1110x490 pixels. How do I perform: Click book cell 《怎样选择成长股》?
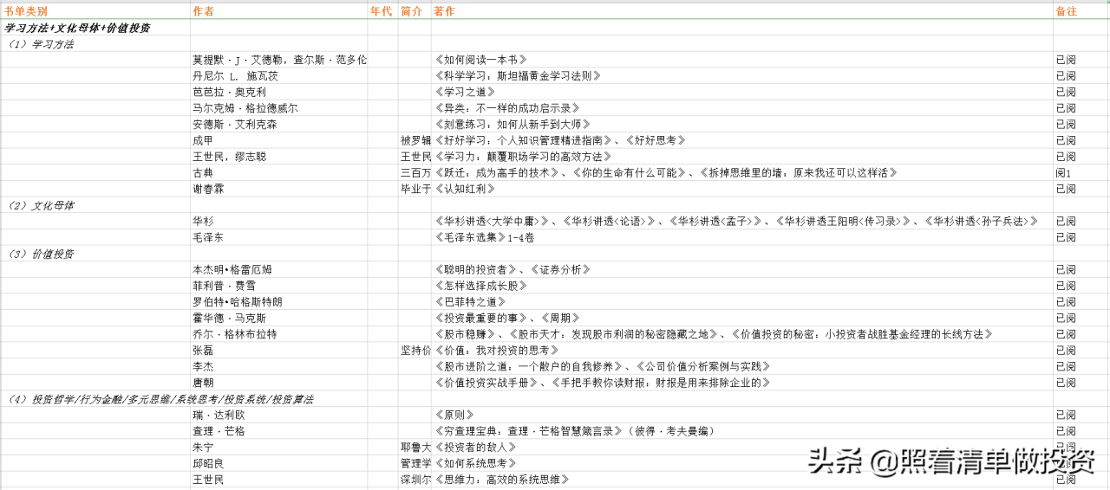tap(481, 286)
